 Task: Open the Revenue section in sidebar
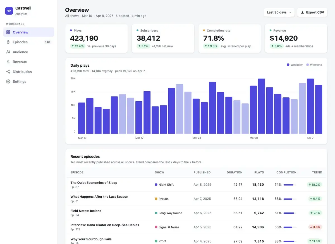coord(29,62)
